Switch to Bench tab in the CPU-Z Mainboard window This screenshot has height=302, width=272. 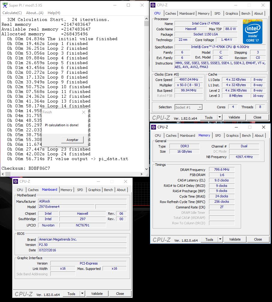pos(109,190)
